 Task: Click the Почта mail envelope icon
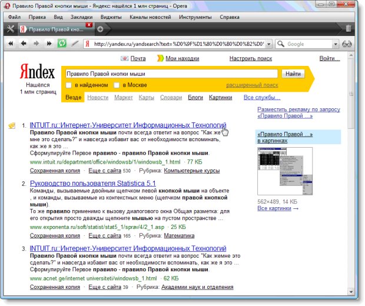tap(125, 58)
